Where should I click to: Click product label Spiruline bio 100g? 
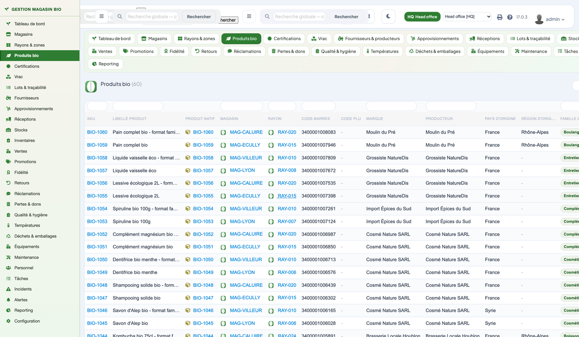131,221
